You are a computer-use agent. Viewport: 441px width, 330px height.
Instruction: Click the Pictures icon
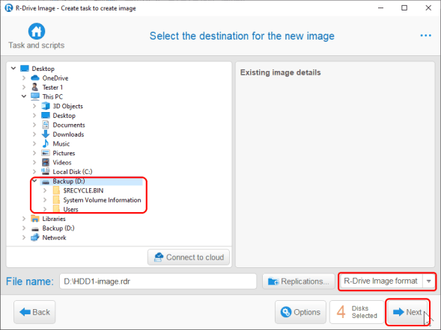[x=46, y=153]
